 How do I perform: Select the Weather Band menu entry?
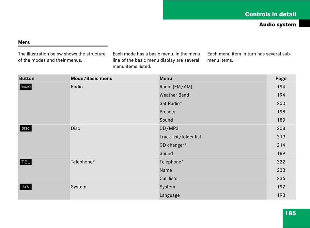(174, 95)
